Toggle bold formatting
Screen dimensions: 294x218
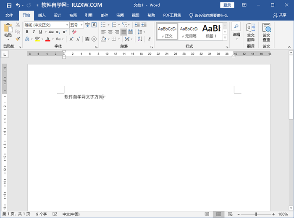(x=27, y=32)
